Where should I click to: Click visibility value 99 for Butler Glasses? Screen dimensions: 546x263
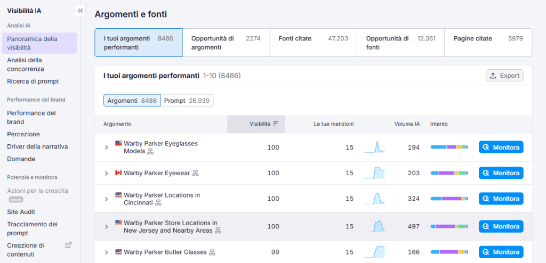click(275, 252)
